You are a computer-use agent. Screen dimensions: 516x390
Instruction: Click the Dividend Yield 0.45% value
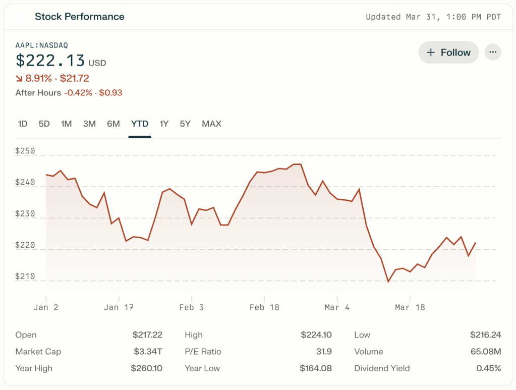click(488, 368)
